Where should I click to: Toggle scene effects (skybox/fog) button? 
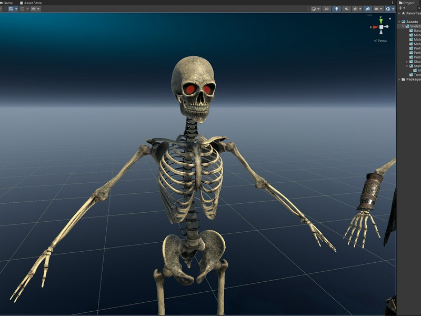(355, 9)
